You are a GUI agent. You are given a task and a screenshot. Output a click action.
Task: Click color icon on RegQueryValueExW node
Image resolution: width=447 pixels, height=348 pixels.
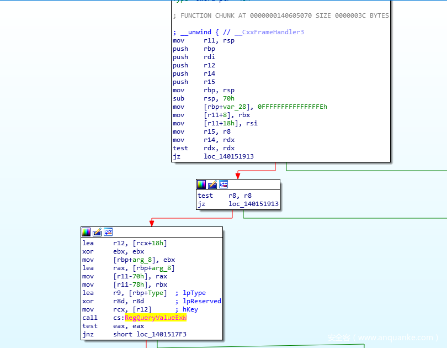point(86,232)
